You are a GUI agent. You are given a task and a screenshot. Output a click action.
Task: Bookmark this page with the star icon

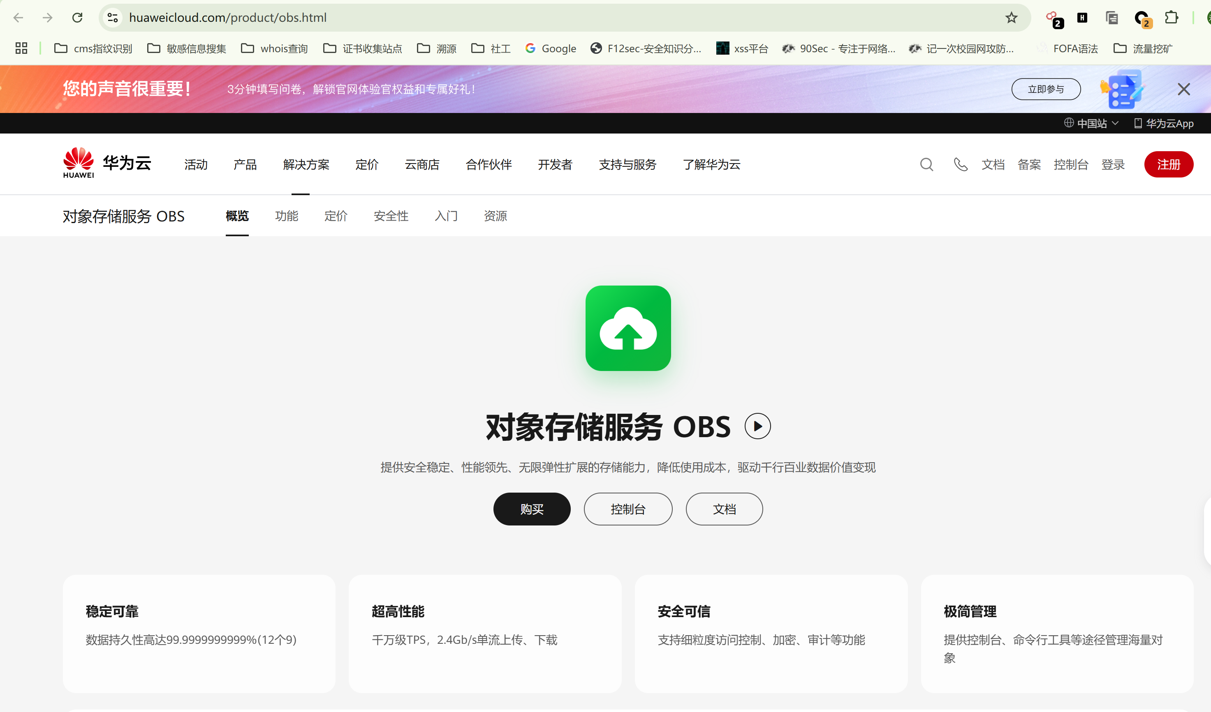pyautogui.click(x=1011, y=18)
